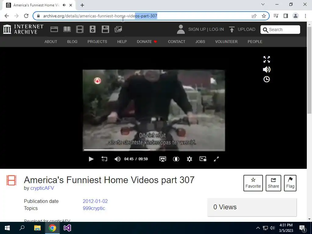Open the BLOG menu item
Viewport: 312px width, 234px height.
pos(72,41)
